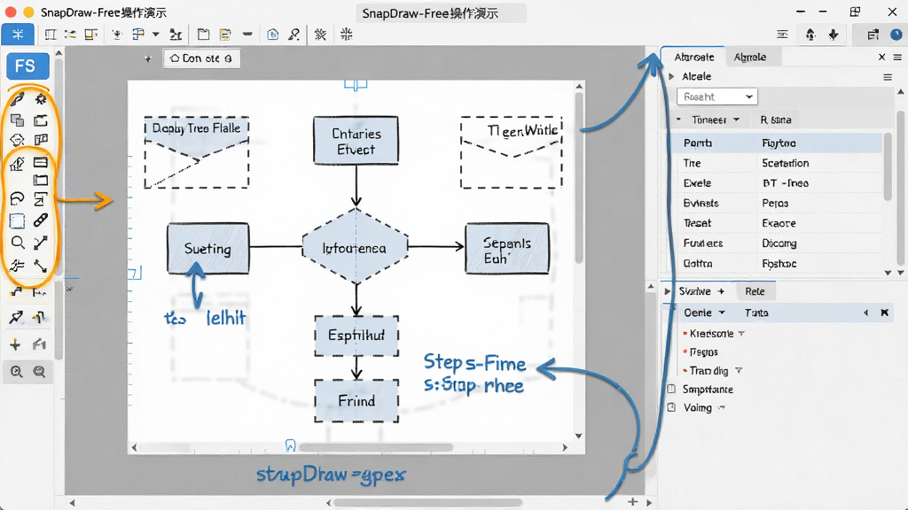Click the yellow notes page icon in toolbar

pos(225,35)
